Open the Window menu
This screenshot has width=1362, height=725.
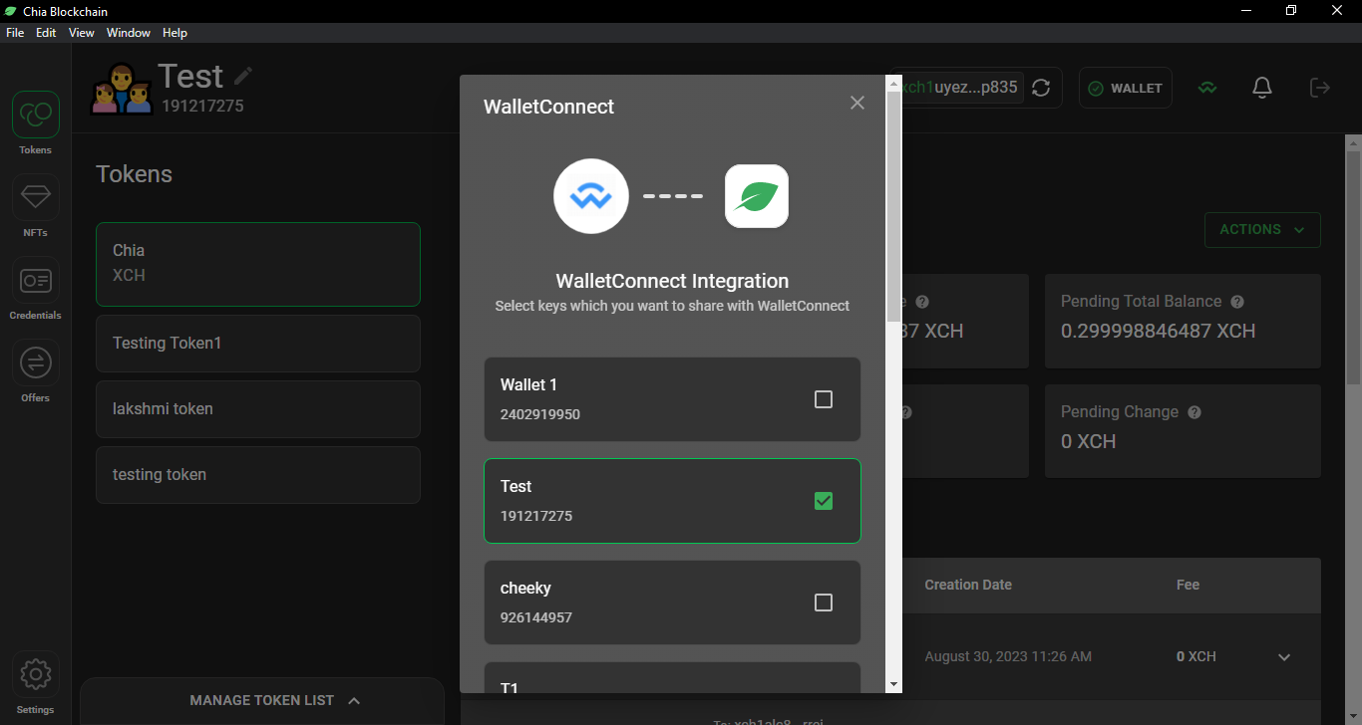129,33
